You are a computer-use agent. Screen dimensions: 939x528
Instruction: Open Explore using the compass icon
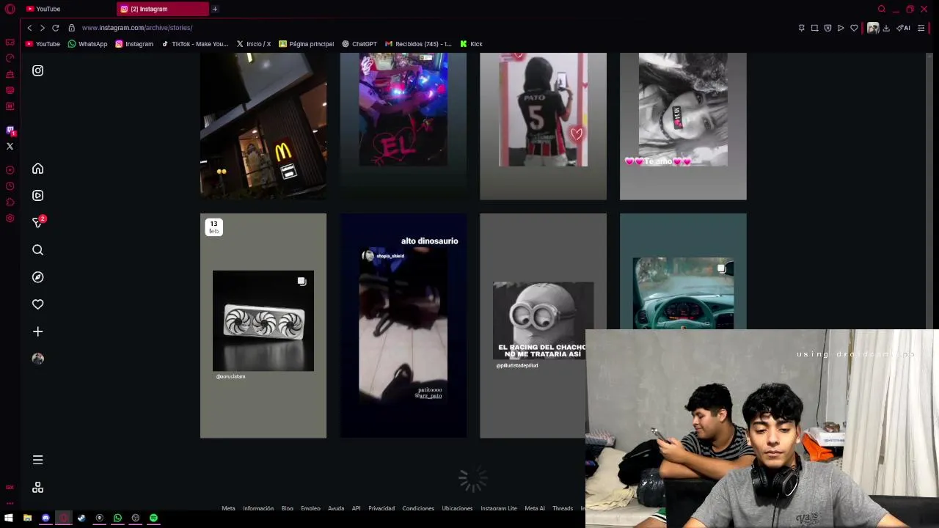37,277
